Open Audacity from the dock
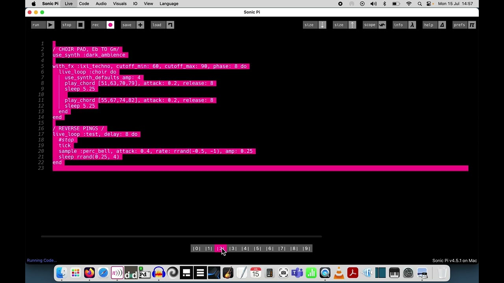The width and height of the screenshot is (504, 283). [159, 272]
